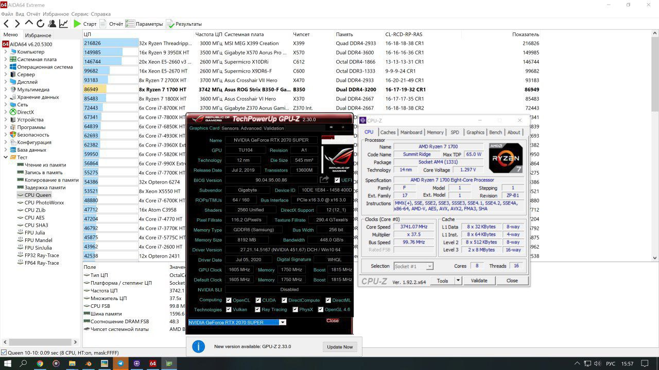Click the Validate button in CPU-Z
The height and width of the screenshot is (370, 659).
479,281
